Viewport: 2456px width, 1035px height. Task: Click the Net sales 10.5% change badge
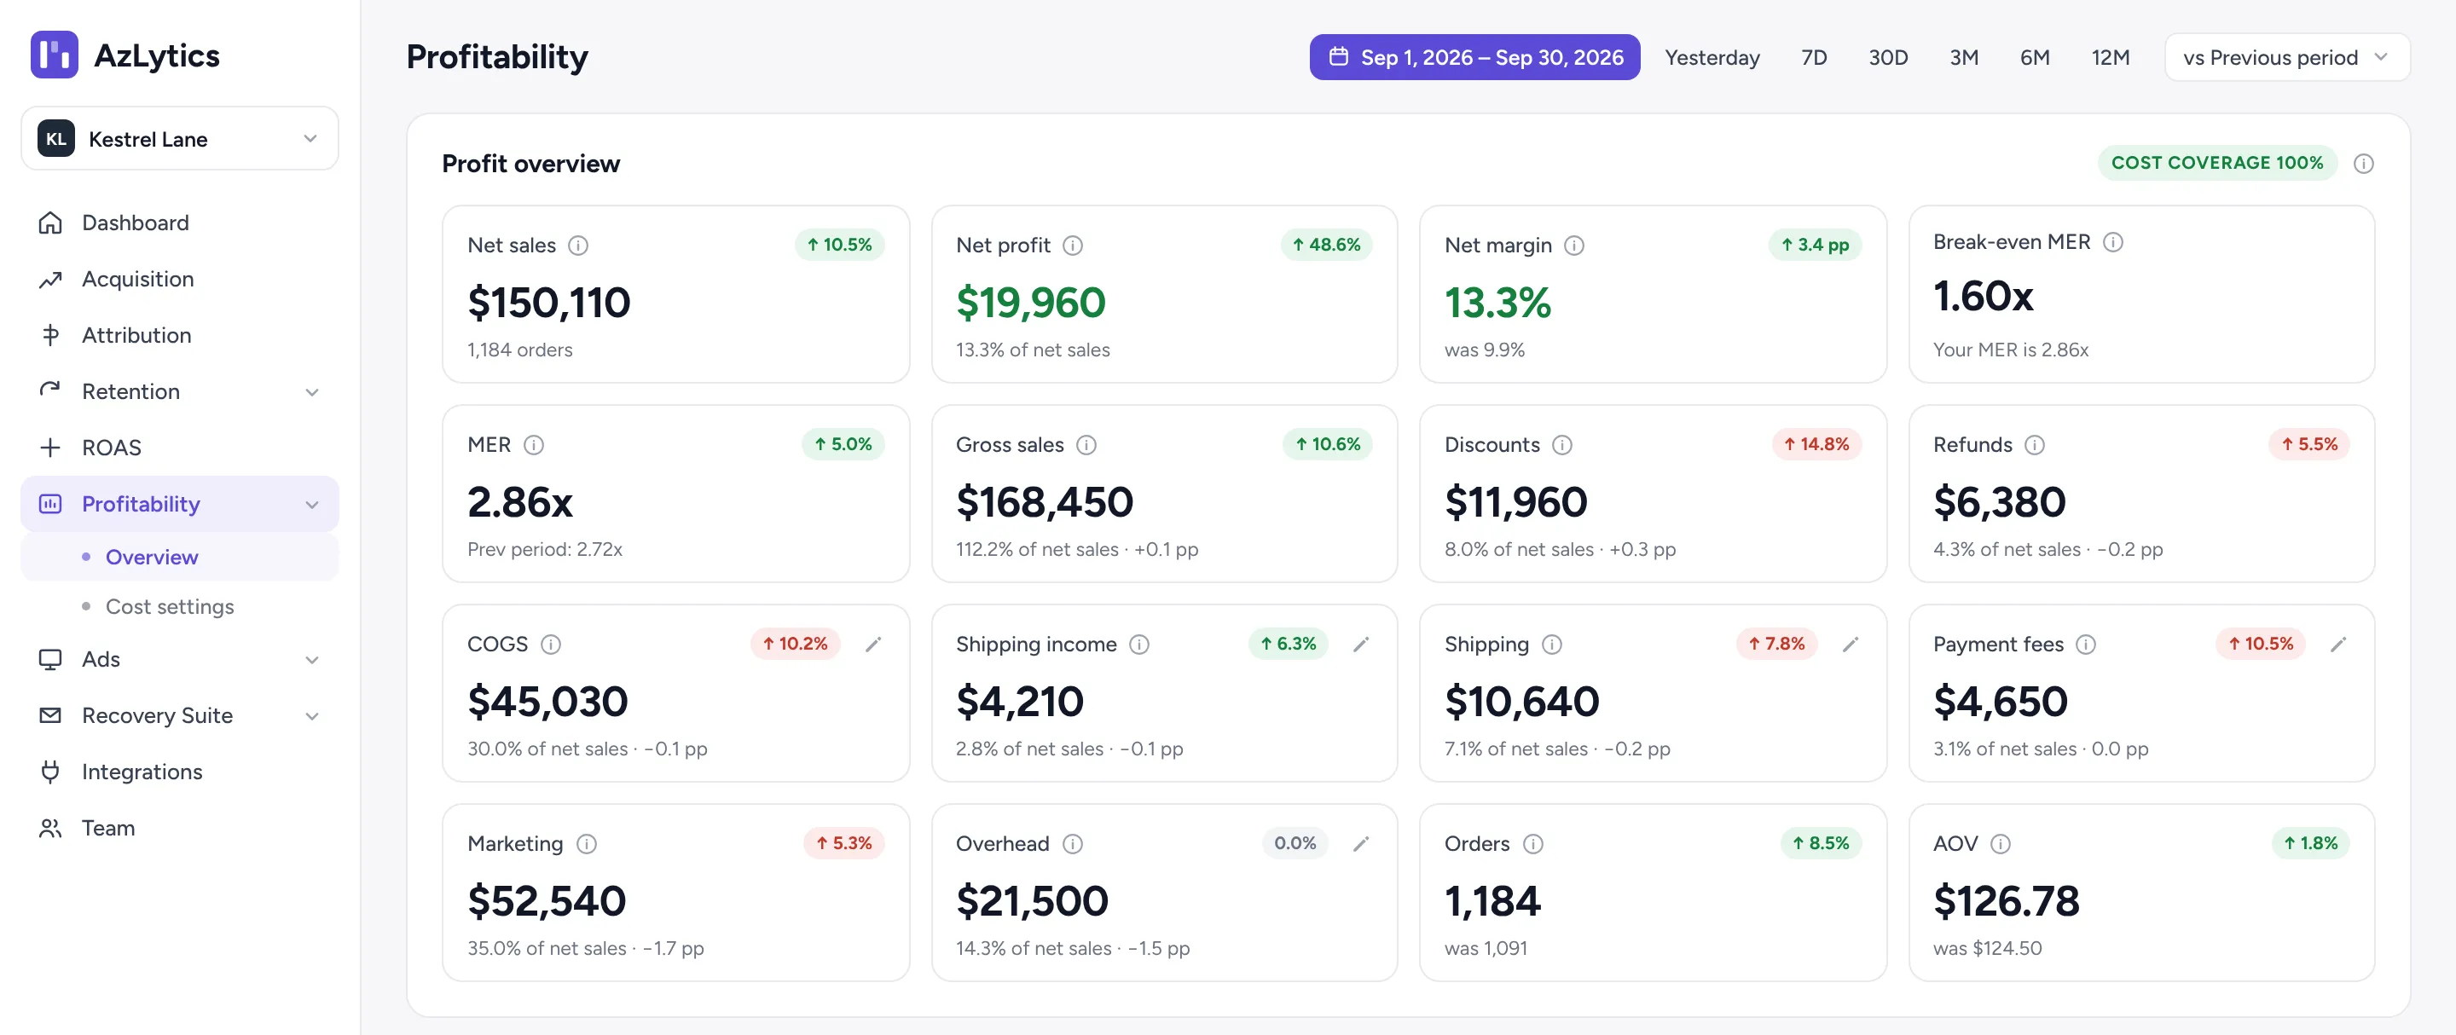coord(839,245)
